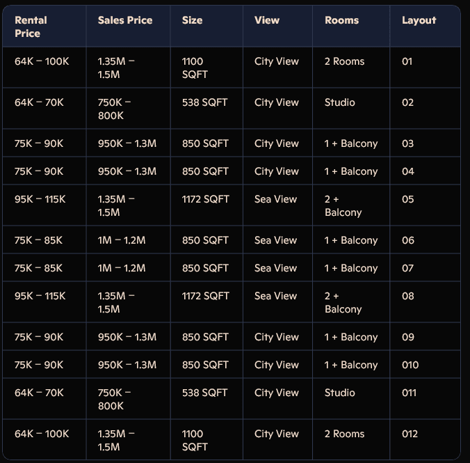The height and width of the screenshot is (463, 470).
Task: Select layout 08 cell
Action: [x=407, y=296]
